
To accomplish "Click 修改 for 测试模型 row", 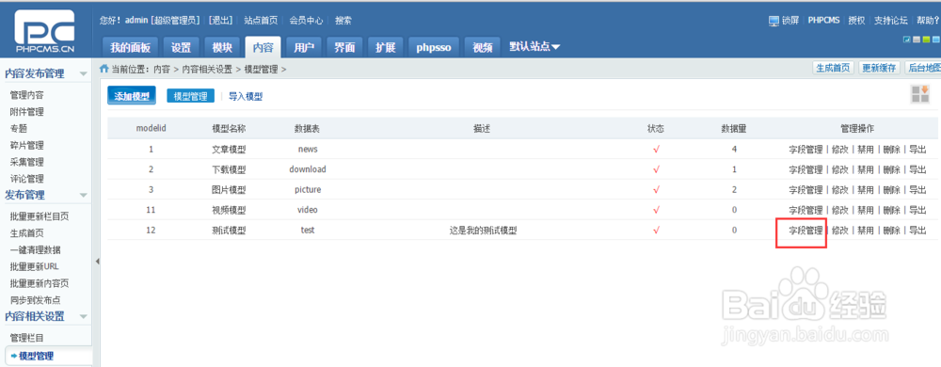I will click(840, 231).
